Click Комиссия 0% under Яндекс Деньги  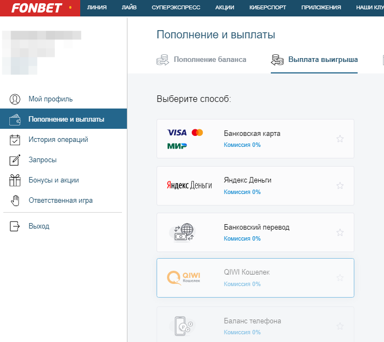point(242,192)
